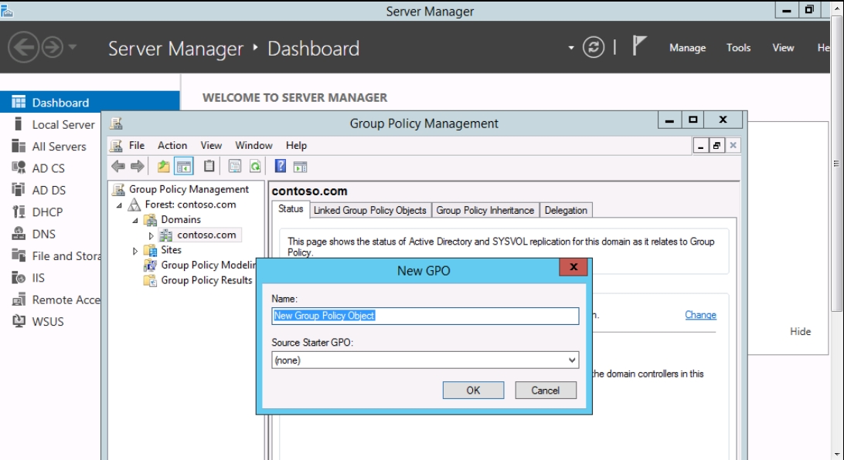The image size is (844, 460).
Task: Select the Domains node label in the tree
Action: pos(181,219)
